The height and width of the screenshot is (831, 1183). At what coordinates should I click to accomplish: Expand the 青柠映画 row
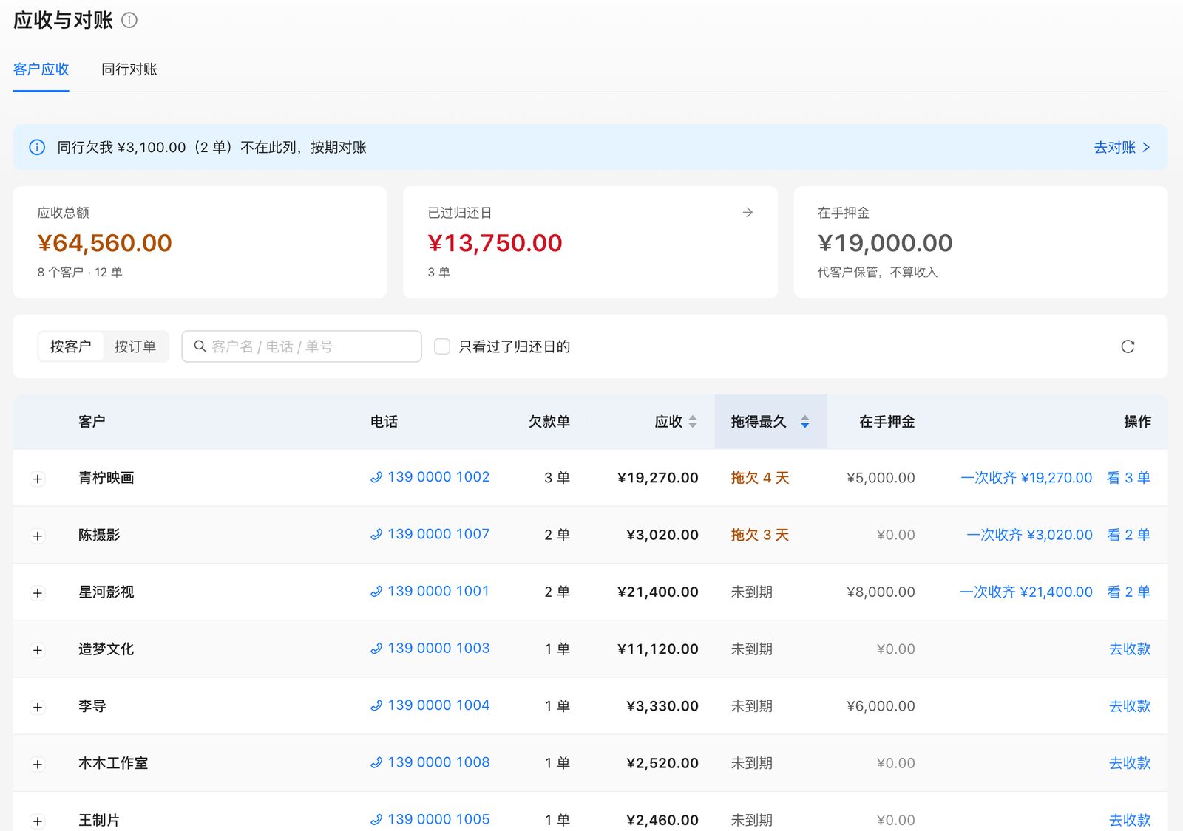point(38,479)
